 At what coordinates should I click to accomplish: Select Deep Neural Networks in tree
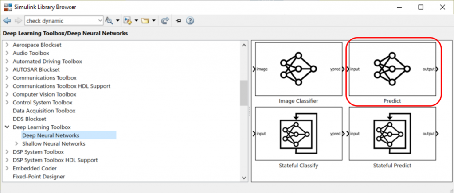[51, 135]
